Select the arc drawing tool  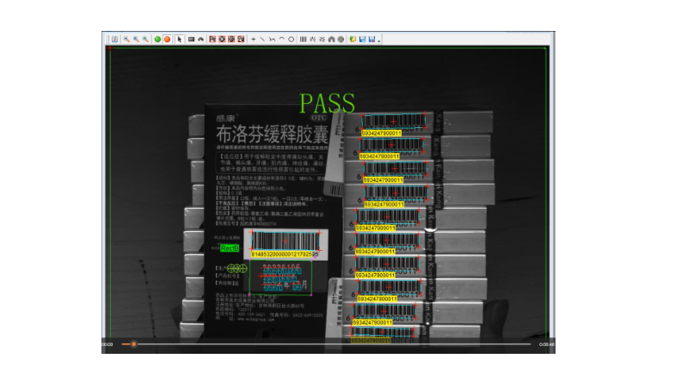point(282,40)
